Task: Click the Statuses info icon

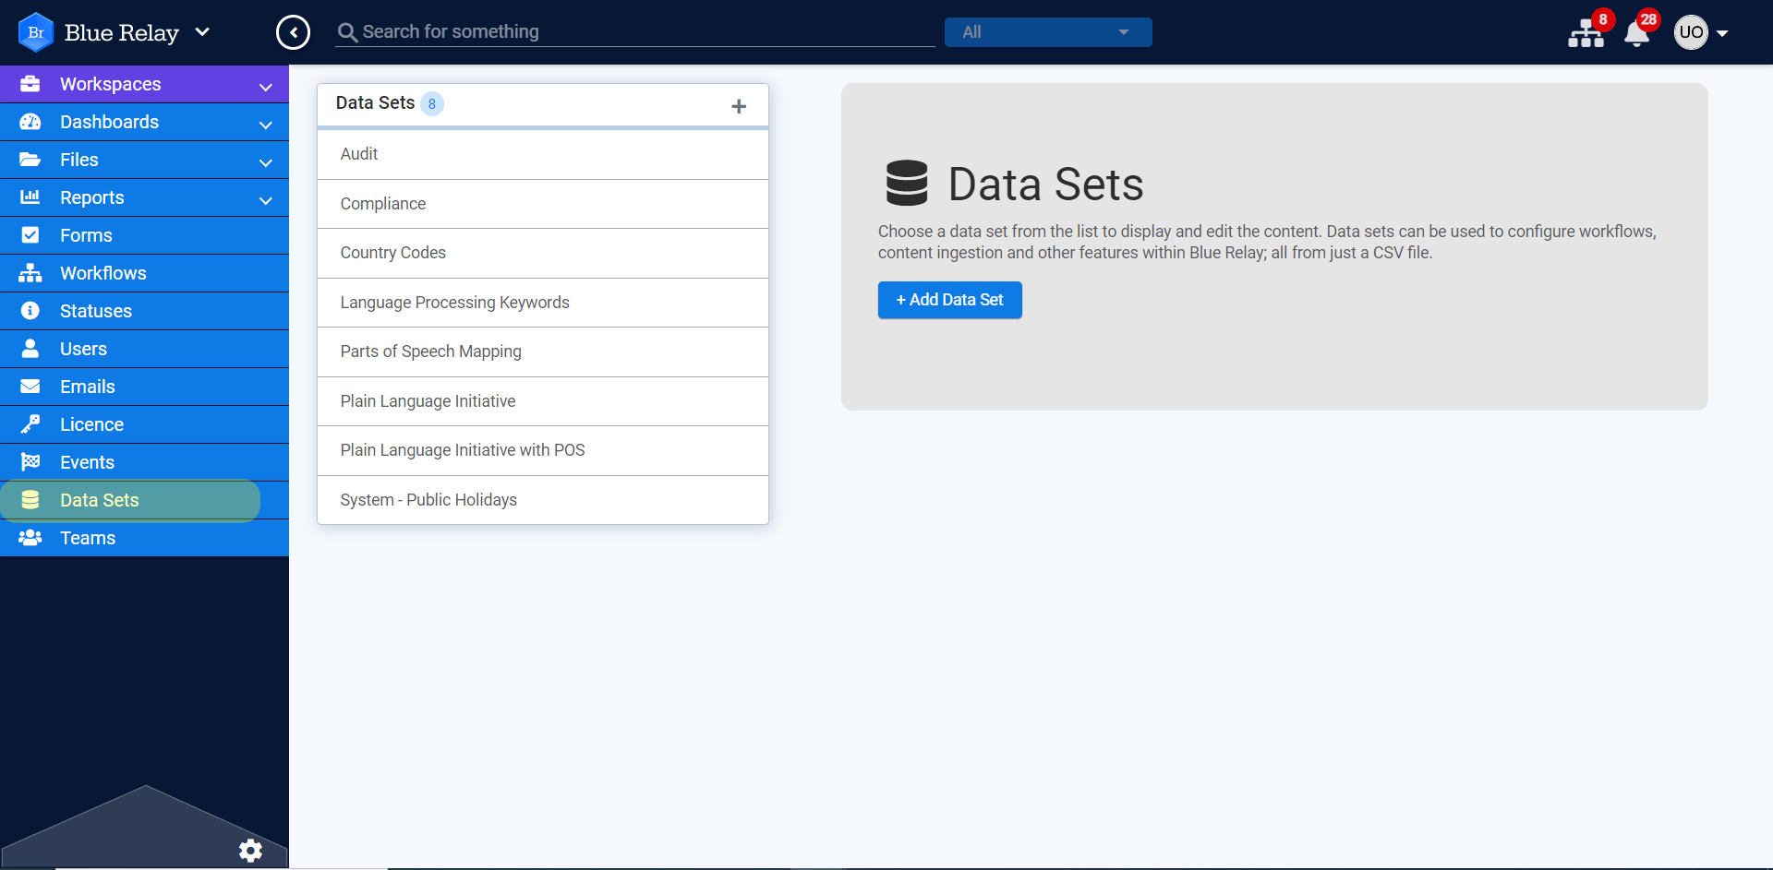Action: (x=30, y=311)
